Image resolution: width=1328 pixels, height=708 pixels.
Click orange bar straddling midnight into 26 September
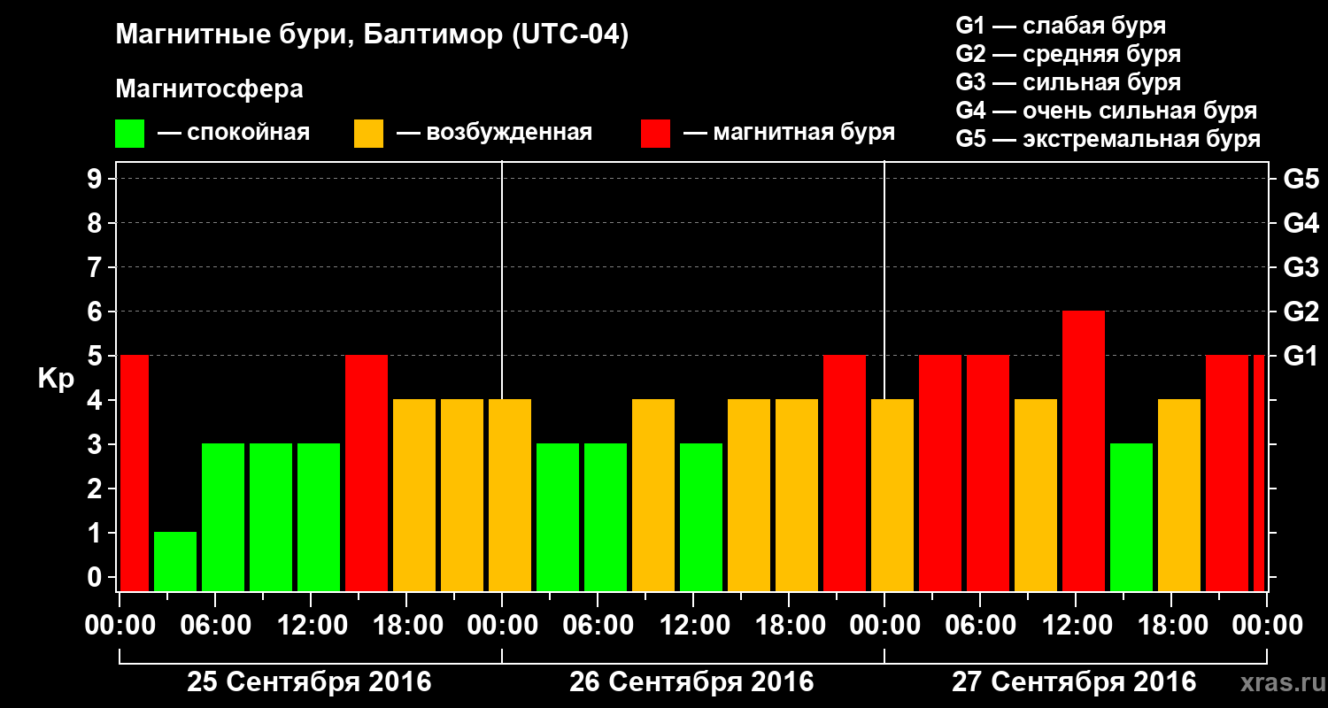(x=510, y=496)
